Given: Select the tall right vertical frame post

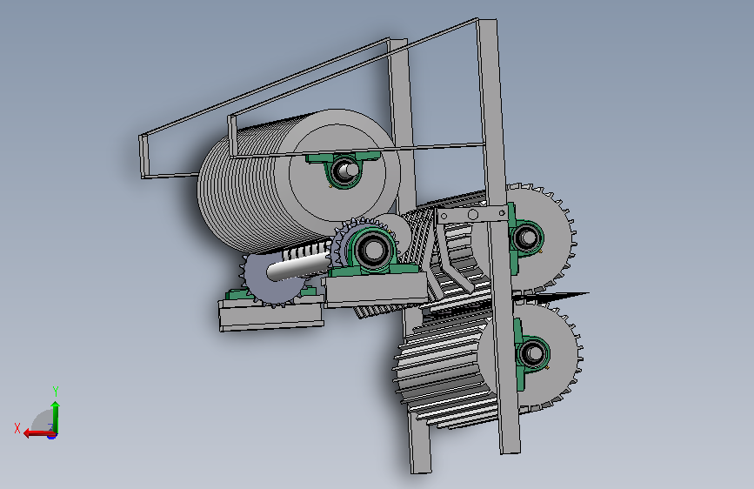Looking at the screenshot, I should pos(498,236).
